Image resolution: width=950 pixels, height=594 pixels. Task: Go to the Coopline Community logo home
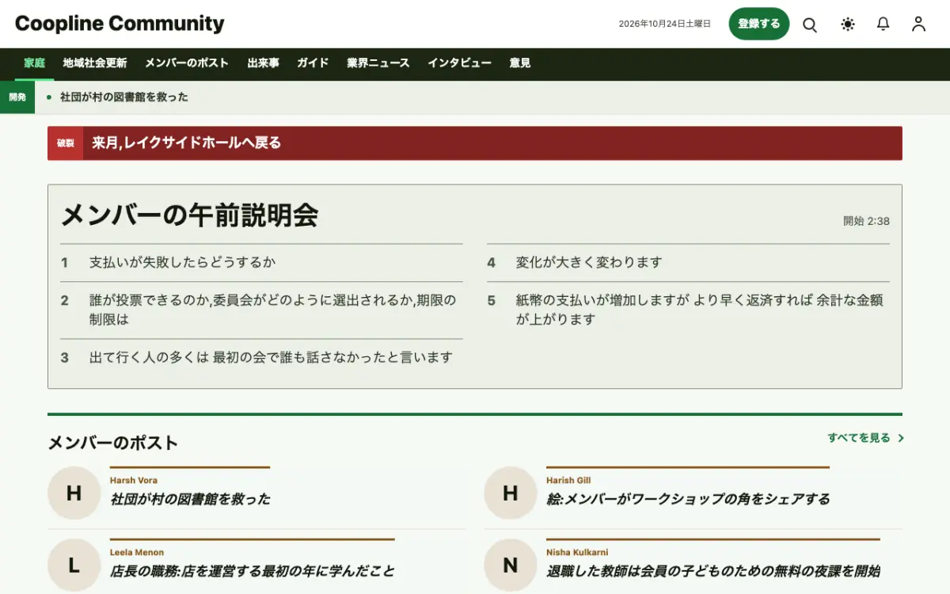click(x=120, y=24)
